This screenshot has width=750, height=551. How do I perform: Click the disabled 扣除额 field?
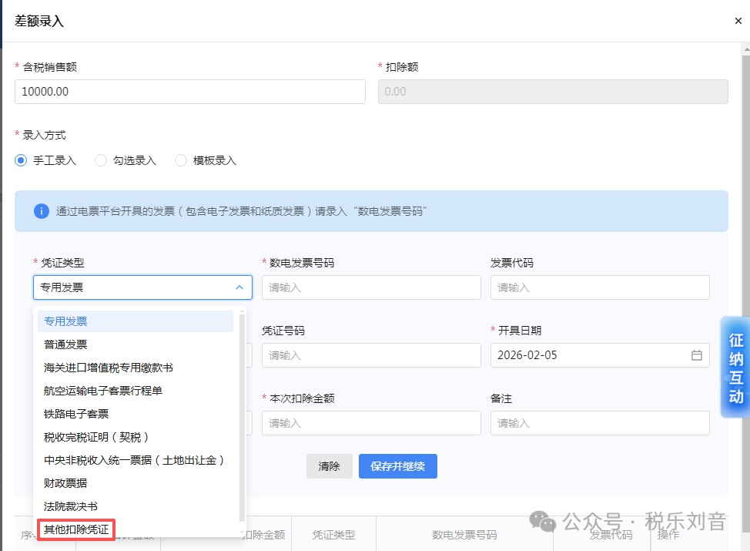553,92
